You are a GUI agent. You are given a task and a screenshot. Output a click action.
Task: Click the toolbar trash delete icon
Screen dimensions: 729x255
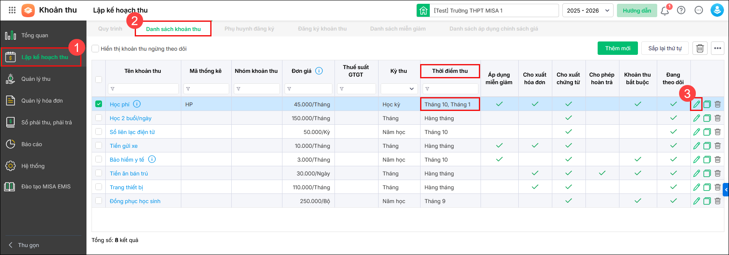coord(700,49)
